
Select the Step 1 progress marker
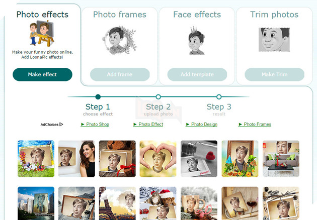tap(98, 97)
